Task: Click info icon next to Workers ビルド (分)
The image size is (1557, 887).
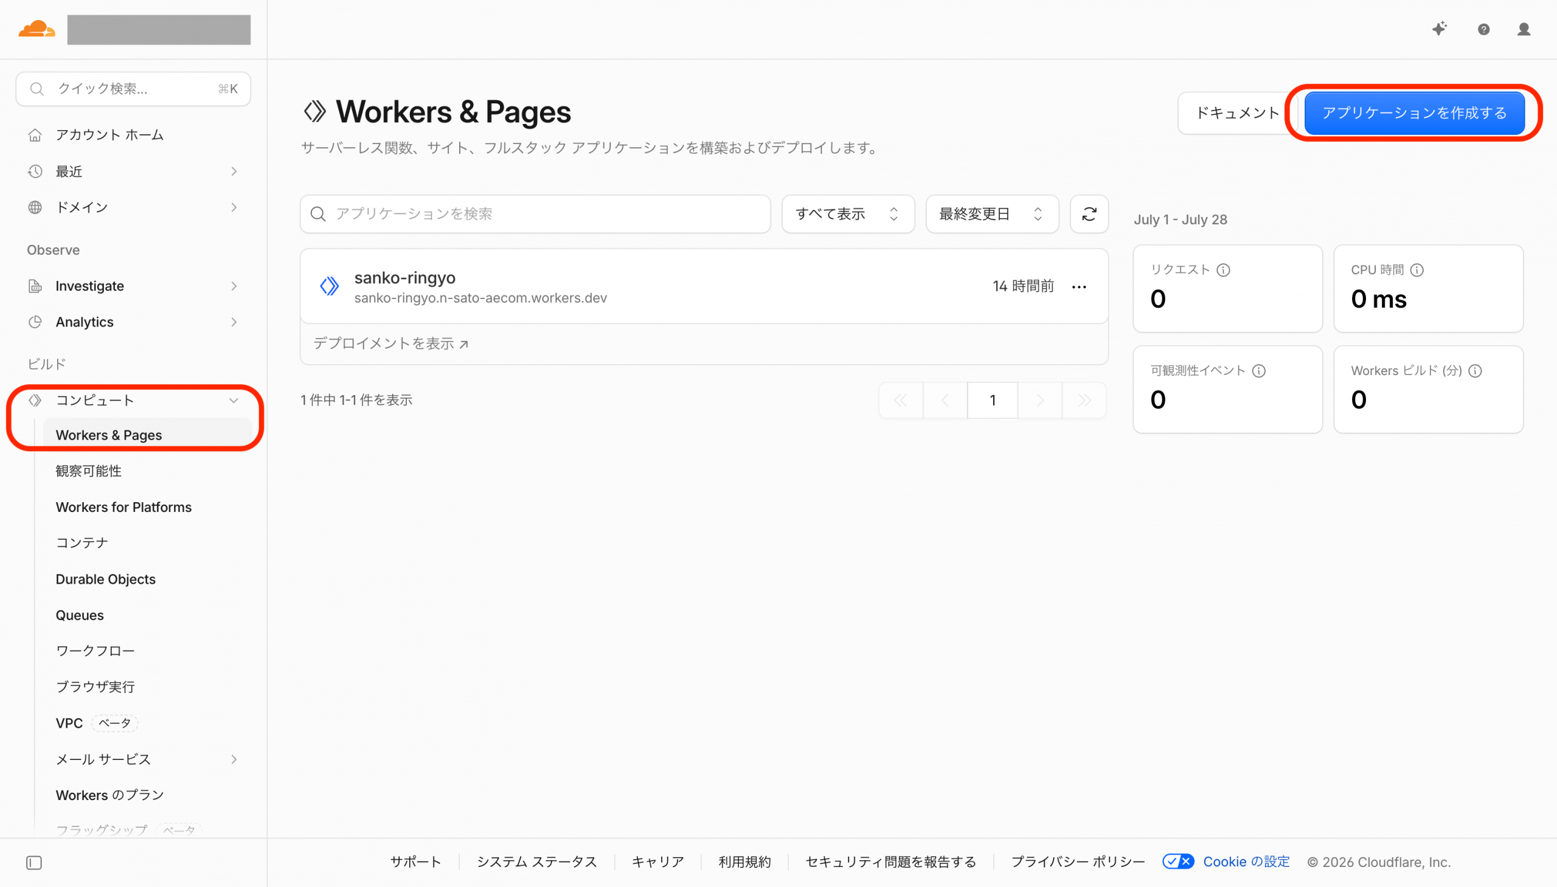Action: (x=1475, y=371)
